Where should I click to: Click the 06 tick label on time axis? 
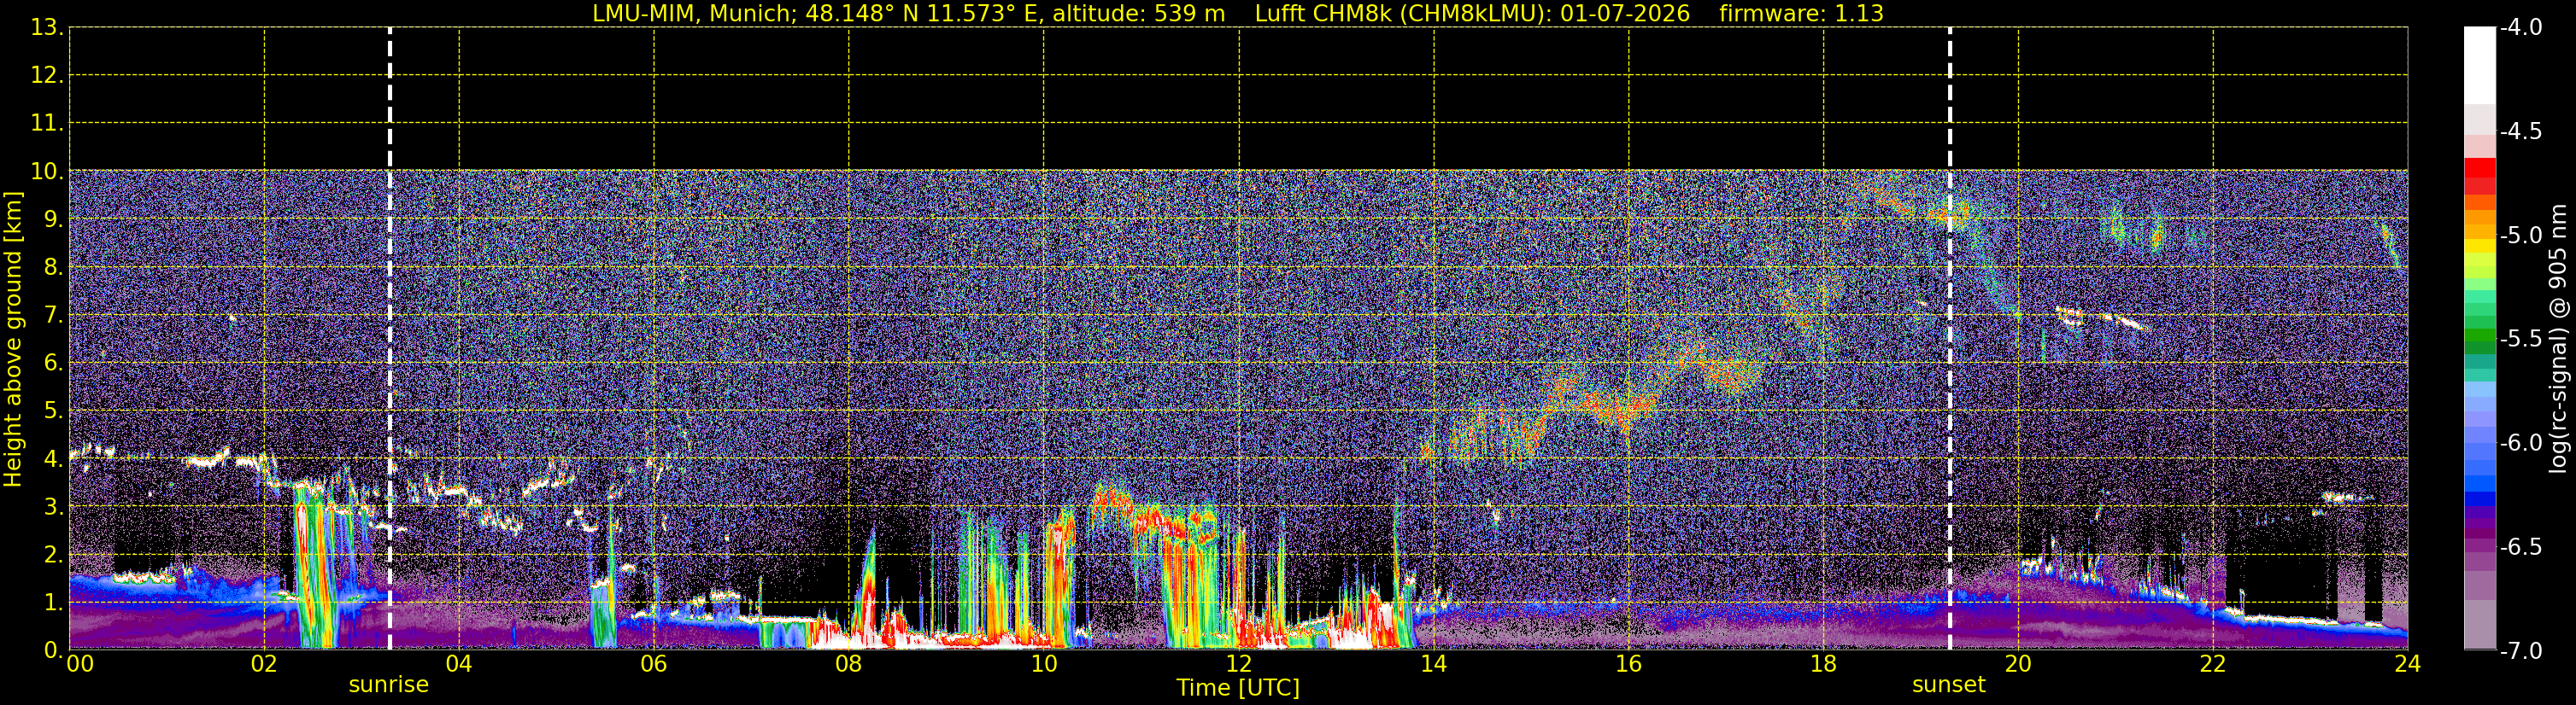click(653, 664)
